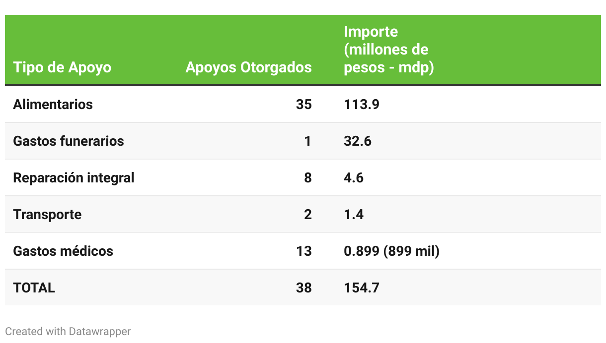Viewport: 606px width, 343px height.
Task: Select the 'Reparación integral' row label
Action: point(74,178)
